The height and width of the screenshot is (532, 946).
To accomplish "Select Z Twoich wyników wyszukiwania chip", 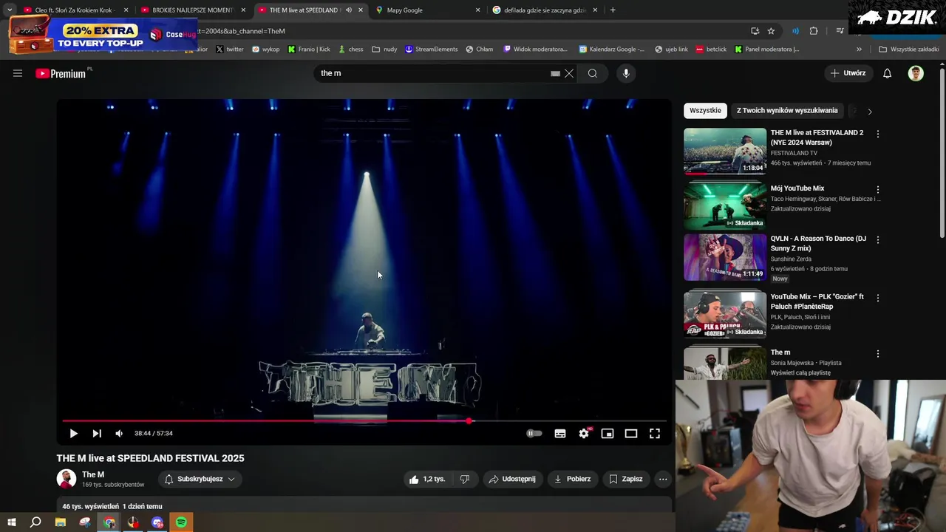I will click(x=787, y=111).
